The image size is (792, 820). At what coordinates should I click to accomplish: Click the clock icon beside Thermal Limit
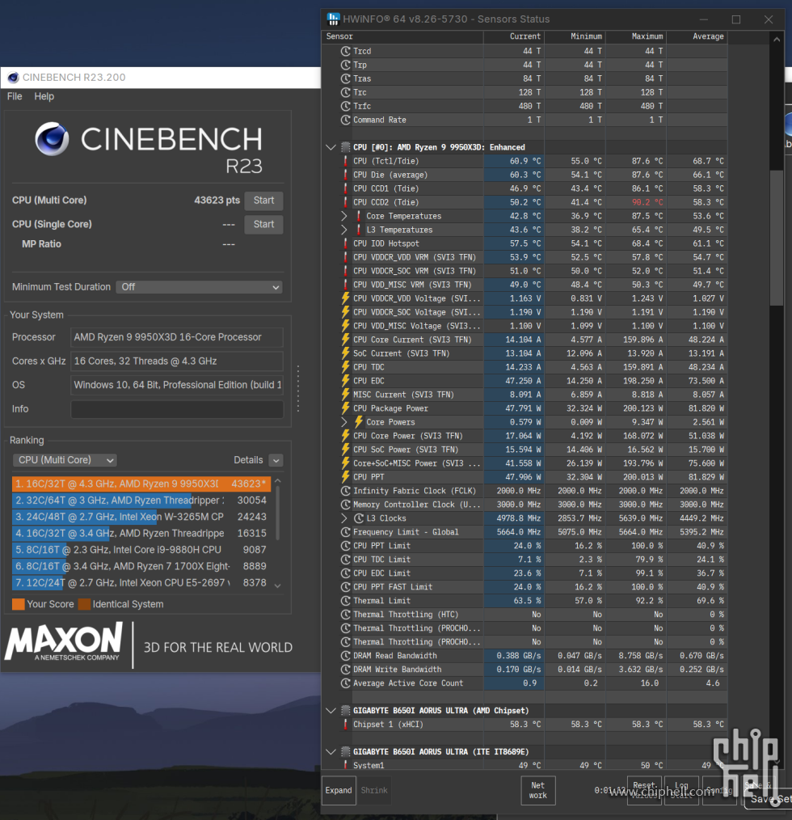point(345,601)
